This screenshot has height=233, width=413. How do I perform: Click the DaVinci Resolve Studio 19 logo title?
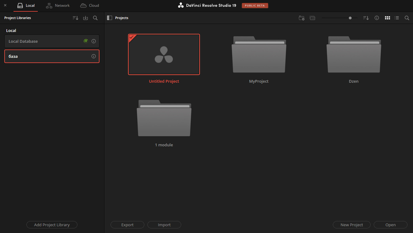pyautogui.click(x=207, y=6)
